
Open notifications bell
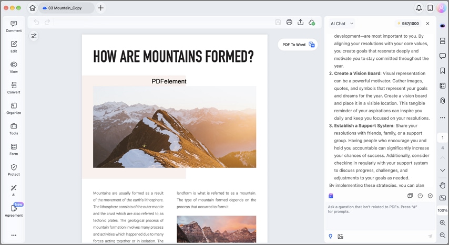(419, 8)
